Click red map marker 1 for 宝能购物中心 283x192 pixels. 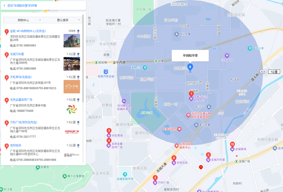(x=192, y=94)
